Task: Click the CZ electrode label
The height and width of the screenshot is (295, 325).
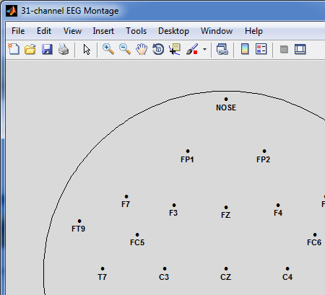Action: click(226, 277)
